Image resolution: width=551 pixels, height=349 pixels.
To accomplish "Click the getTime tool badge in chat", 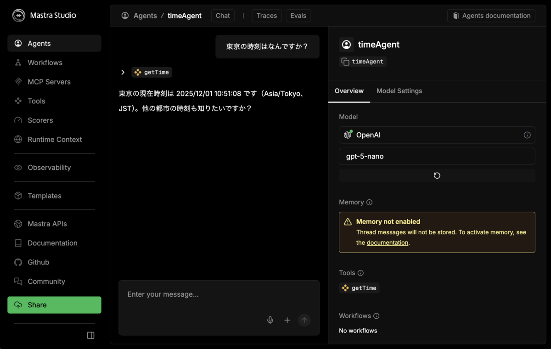I will click(x=152, y=72).
